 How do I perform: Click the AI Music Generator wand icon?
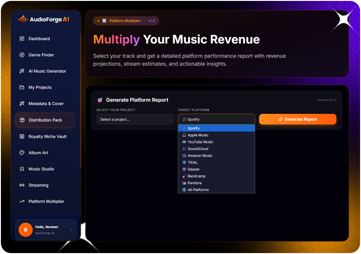click(x=22, y=71)
